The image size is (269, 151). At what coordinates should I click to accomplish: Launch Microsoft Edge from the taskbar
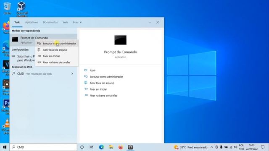click(x=101, y=147)
